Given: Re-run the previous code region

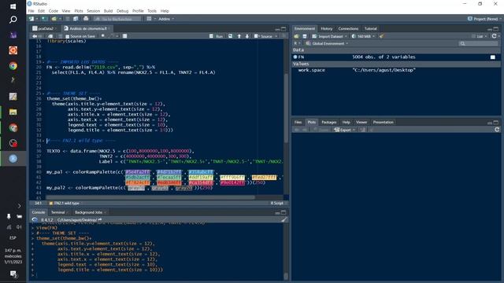Looking at the screenshot, I should coord(230,36).
